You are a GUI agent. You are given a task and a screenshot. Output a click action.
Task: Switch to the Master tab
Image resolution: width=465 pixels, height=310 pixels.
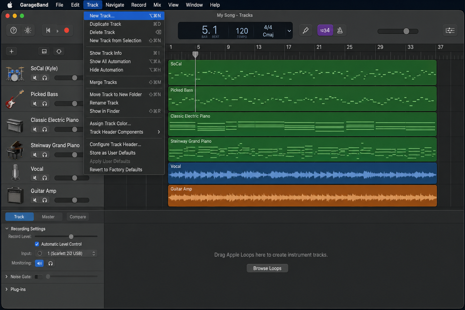48,217
